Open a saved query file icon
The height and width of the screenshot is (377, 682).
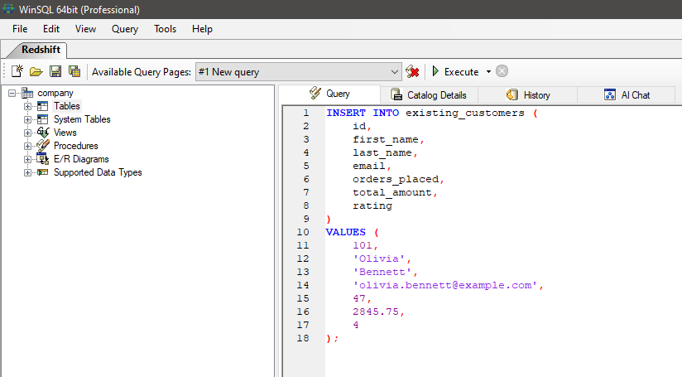(x=36, y=71)
